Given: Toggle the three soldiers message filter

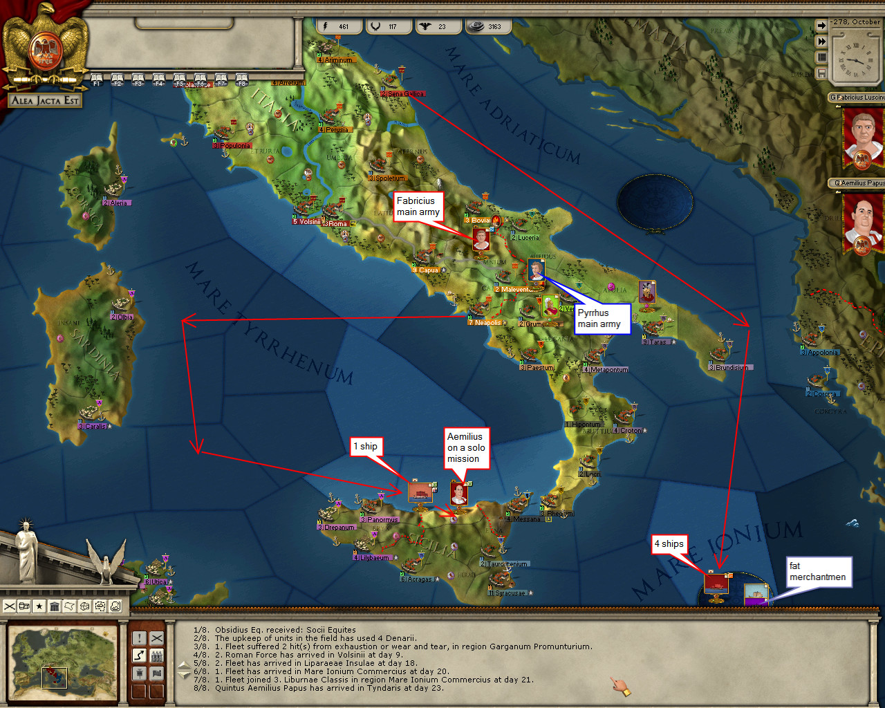Looking at the screenshot, I should [157, 655].
